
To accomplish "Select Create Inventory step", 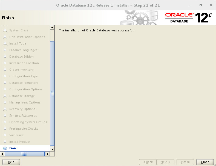I will tap(21, 70).
